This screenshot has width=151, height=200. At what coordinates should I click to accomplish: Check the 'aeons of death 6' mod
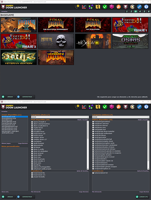coord(32,122)
